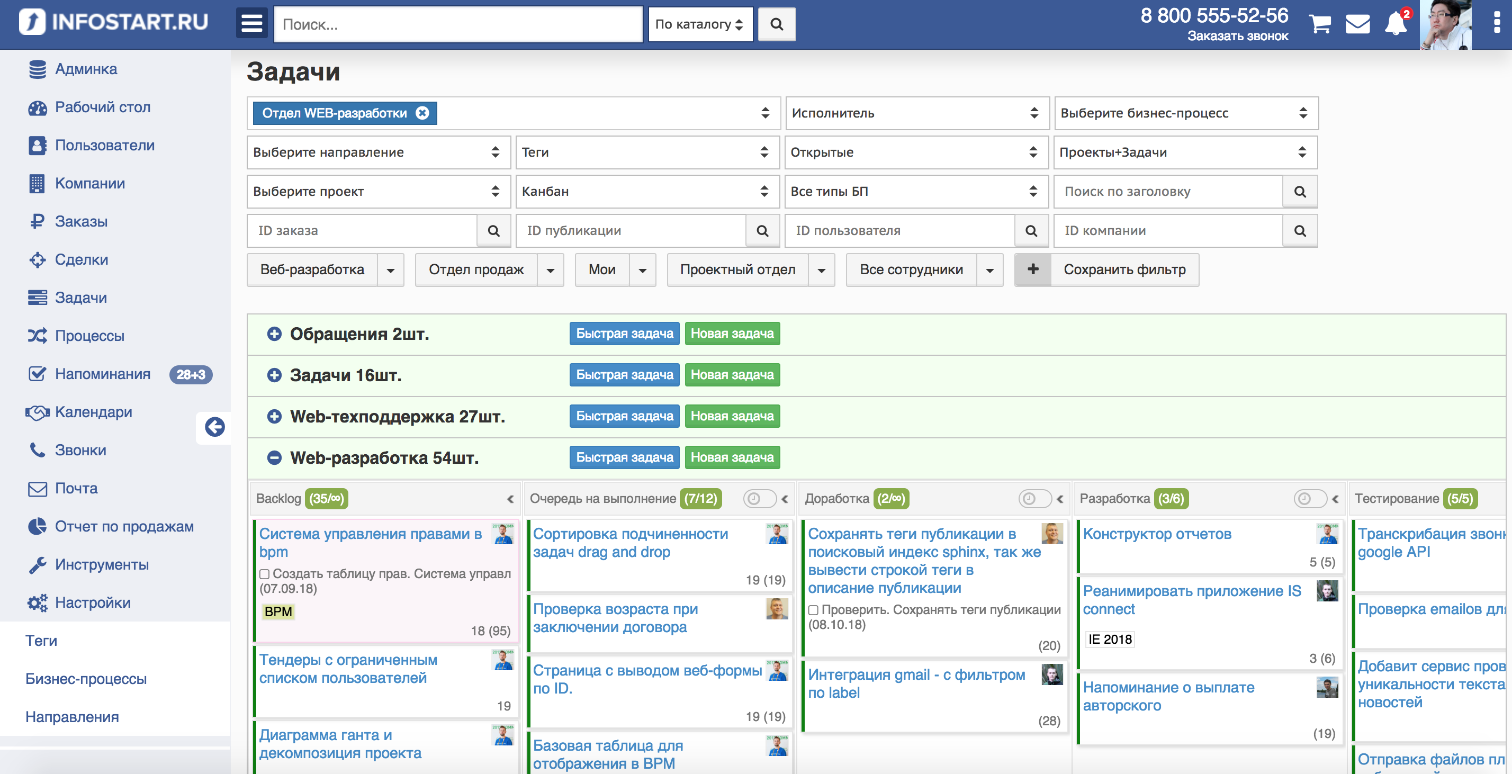Click Быстрая задача in Обращения row

point(625,334)
